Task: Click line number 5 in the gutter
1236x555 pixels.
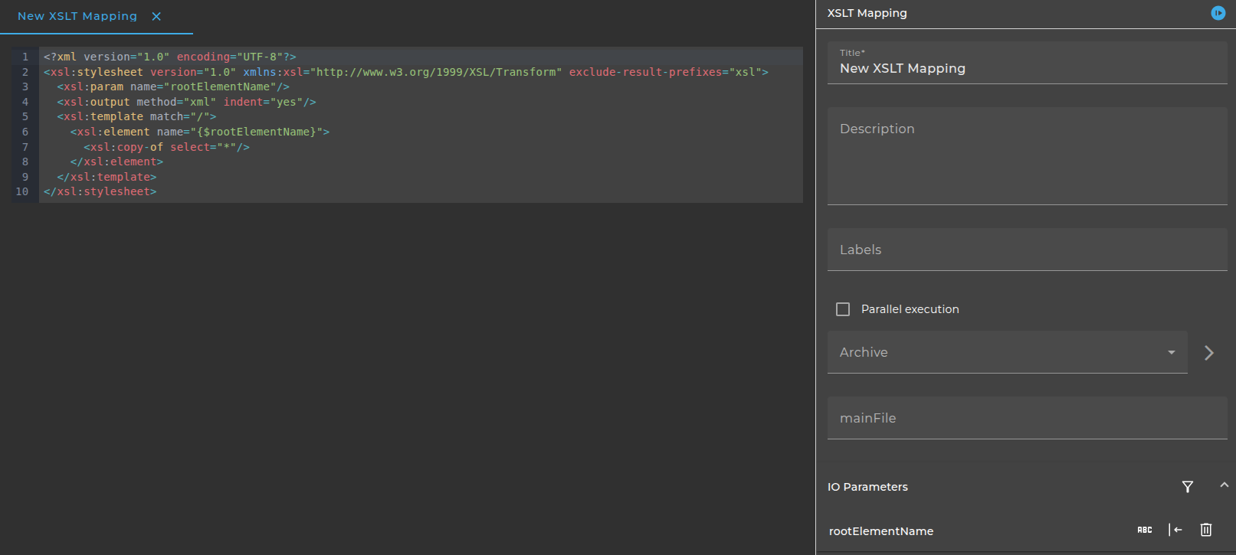Action: tap(25, 116)
